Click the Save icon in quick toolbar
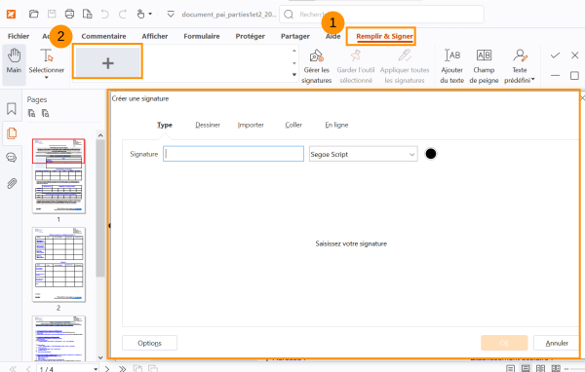585x372 pixels. [x=52, y=15]
